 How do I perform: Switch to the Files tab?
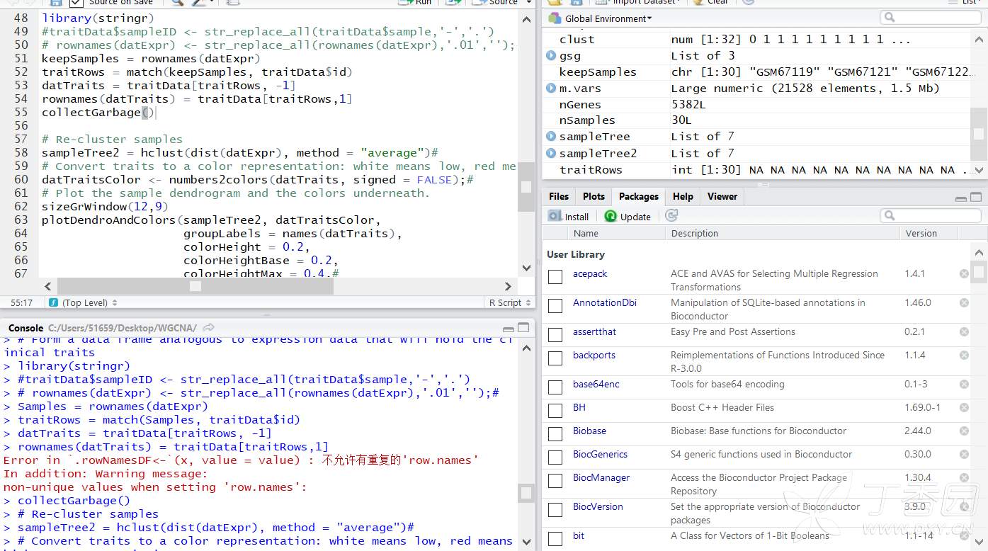[x=559, y=196]
